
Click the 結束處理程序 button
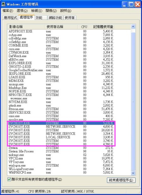click(121, 180)
